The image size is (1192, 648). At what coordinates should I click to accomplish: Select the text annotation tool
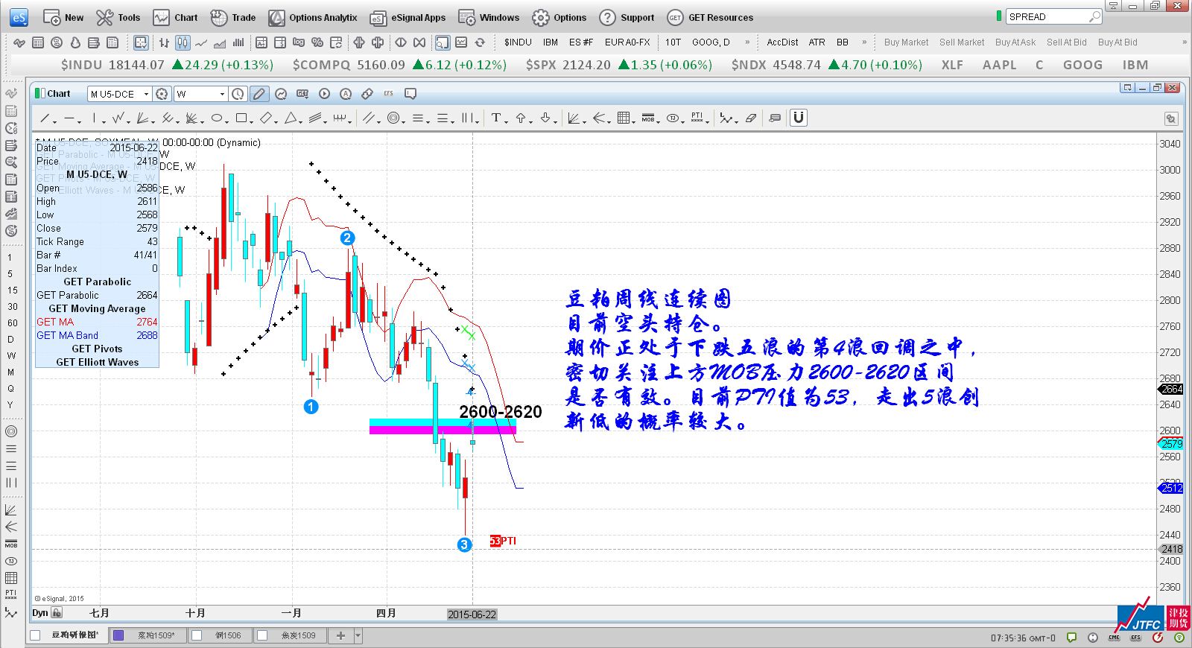(495, 118)
